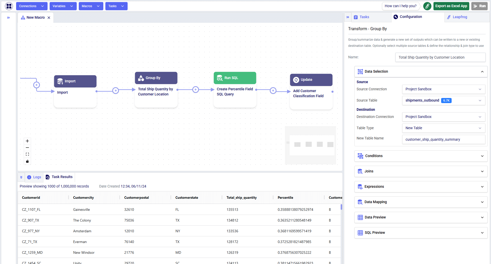Viewport: 491px width, 264px height.
Task: Select the Update node header
Action: (x=311, y=80)
